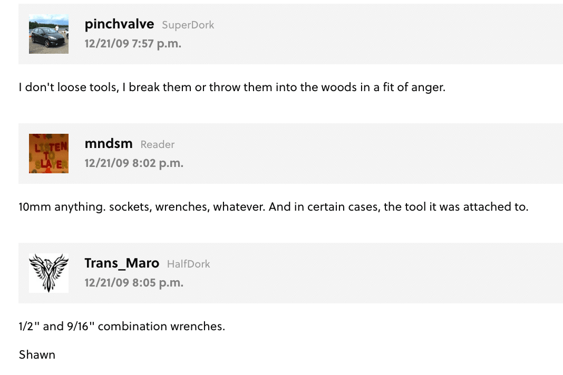Image resolution: width=563 pixels, height=375 pixels.
Task: Click the combination wrenches post text
Action: pos(122,326)
